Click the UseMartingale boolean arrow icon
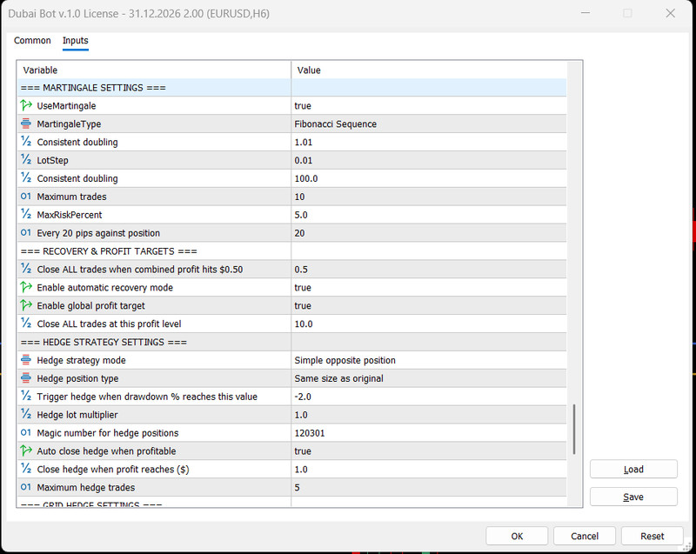 [x=26, y=105]
